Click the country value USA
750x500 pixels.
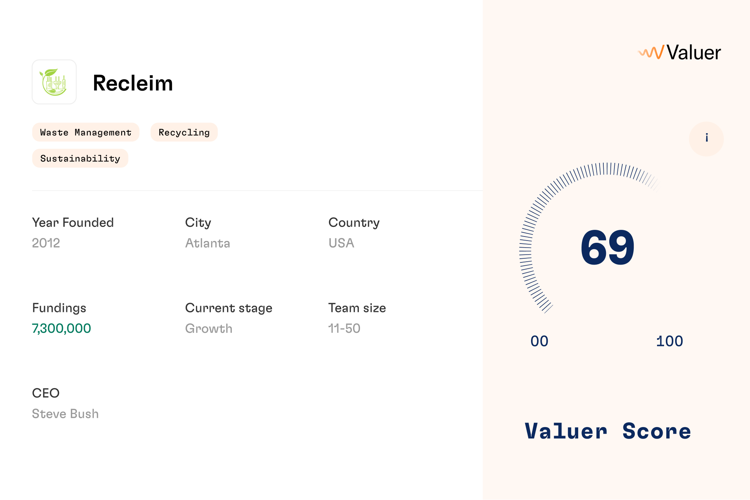[x=341, y=243]
